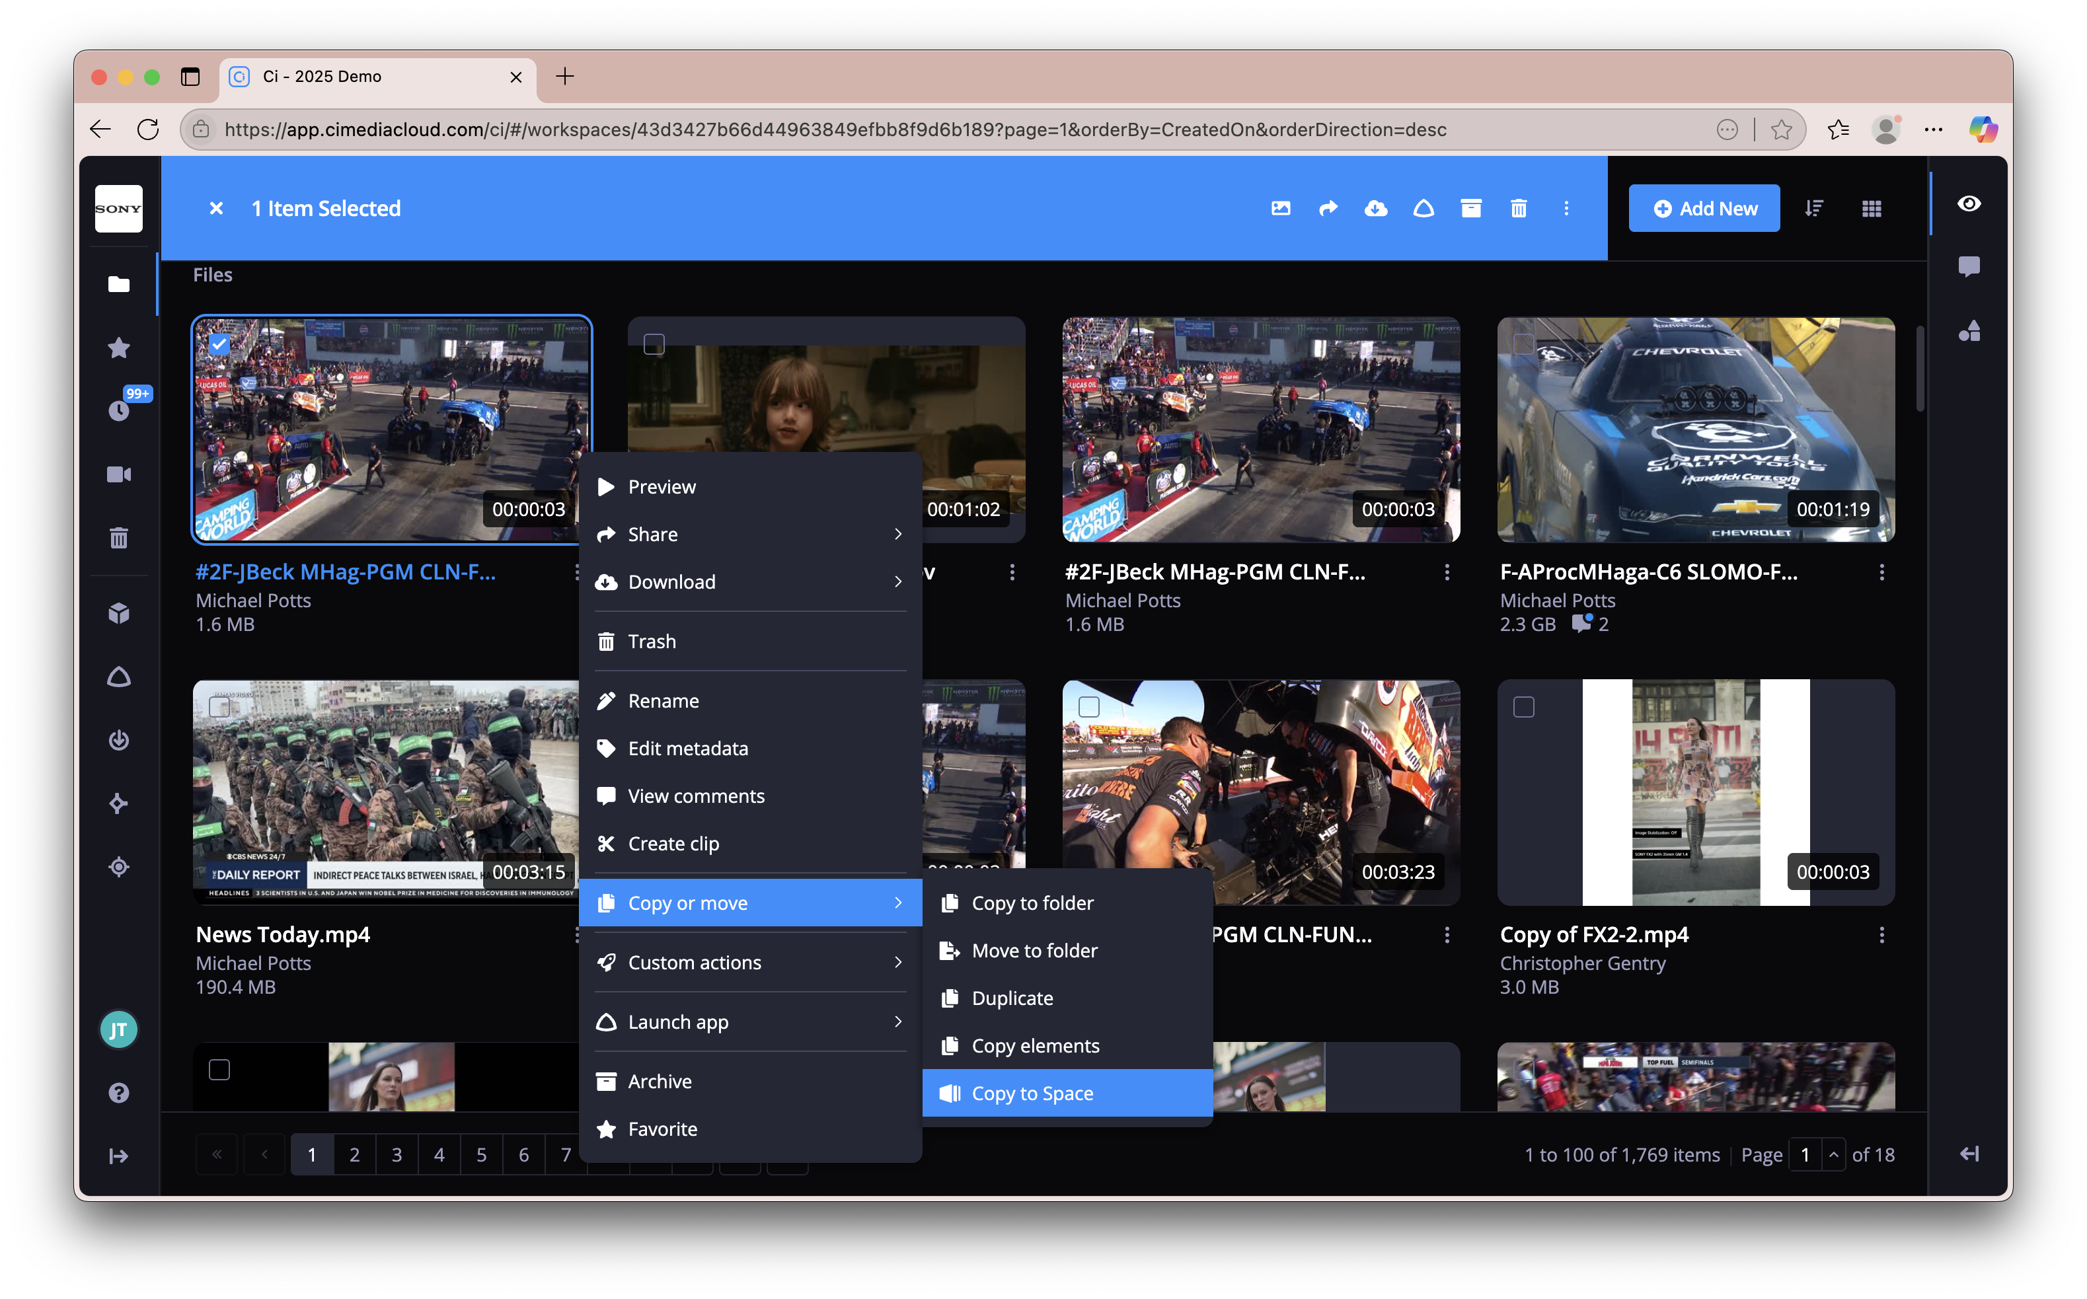Open the video camera sidebar icon
Screen dimensions: 2087x1299
coord(118,474)
